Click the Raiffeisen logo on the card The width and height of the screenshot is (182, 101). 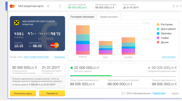[x=16, y=23]
